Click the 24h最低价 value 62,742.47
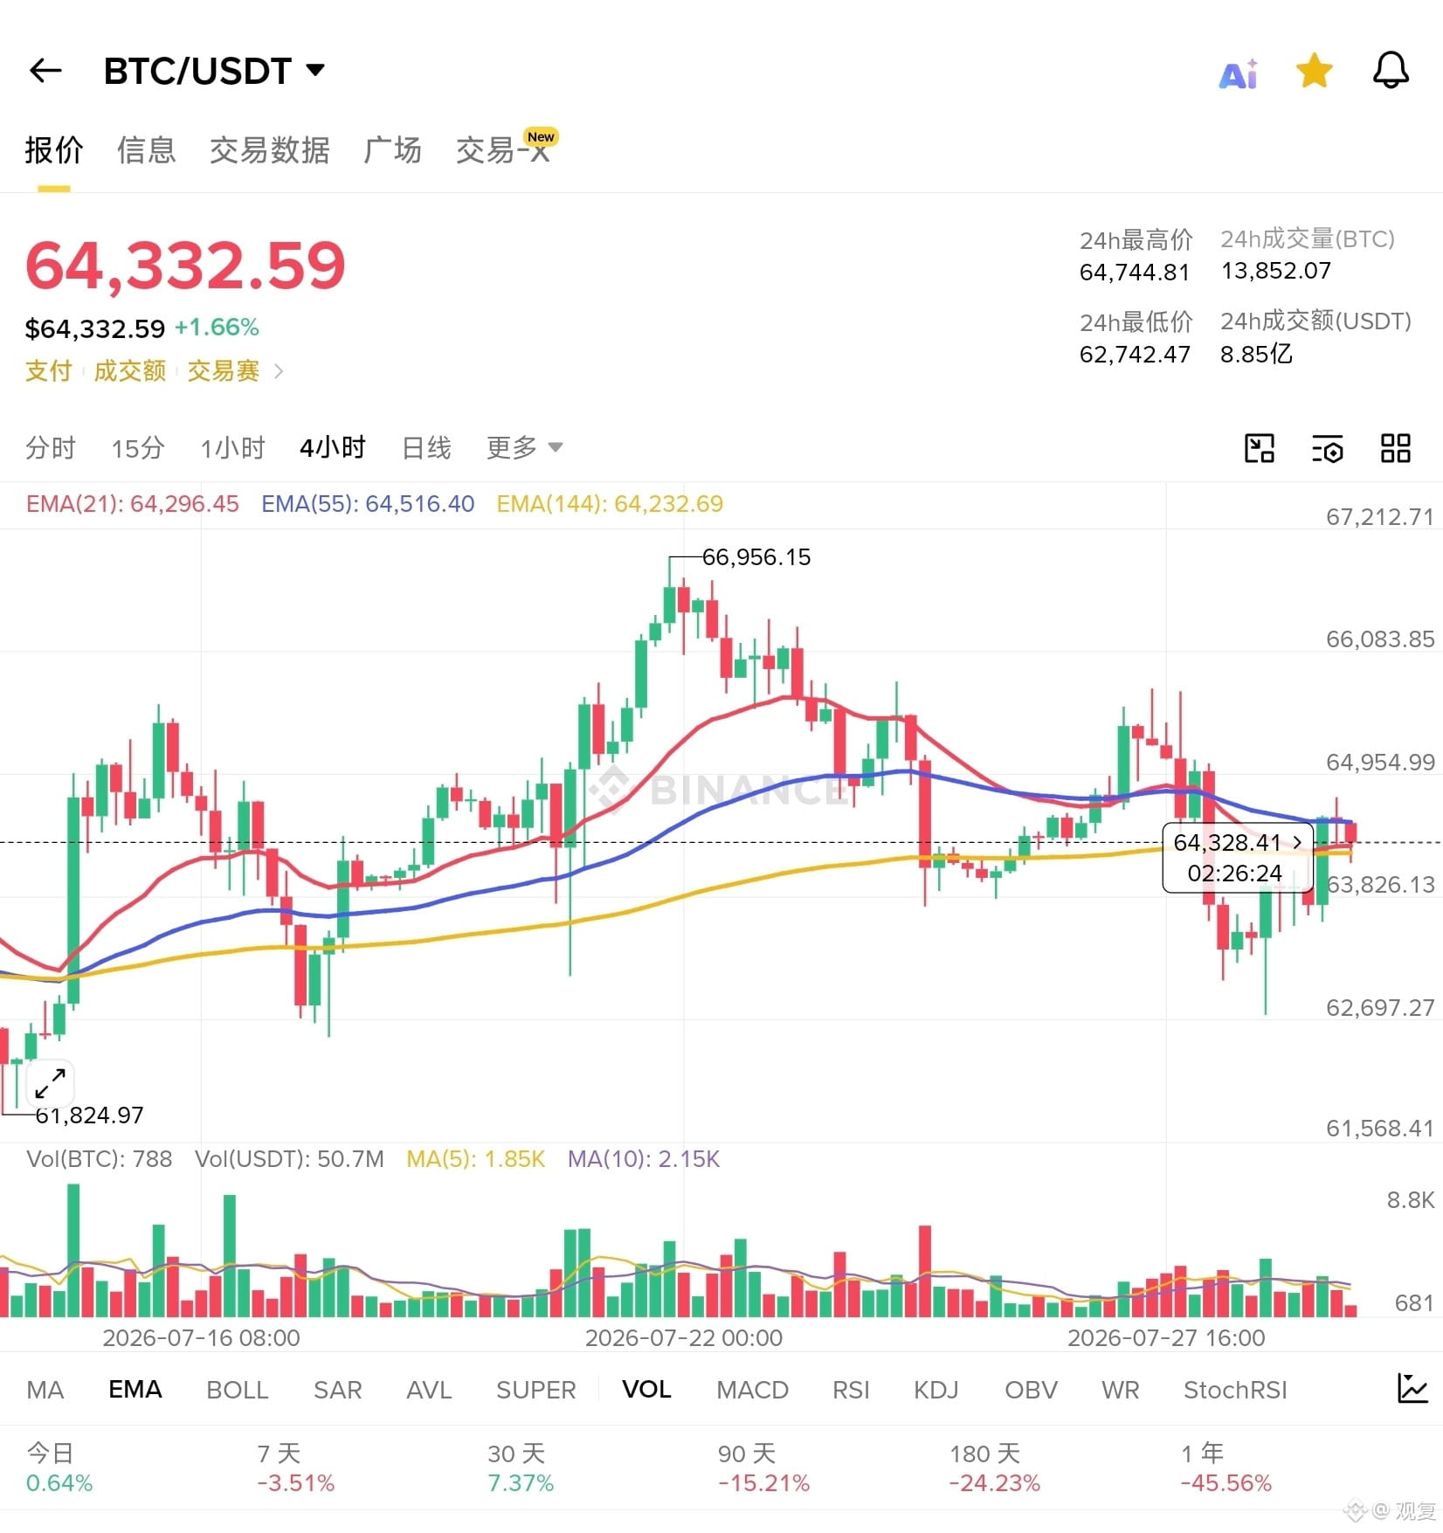The image size is (1443, 1533). [x=1135, y=355]
